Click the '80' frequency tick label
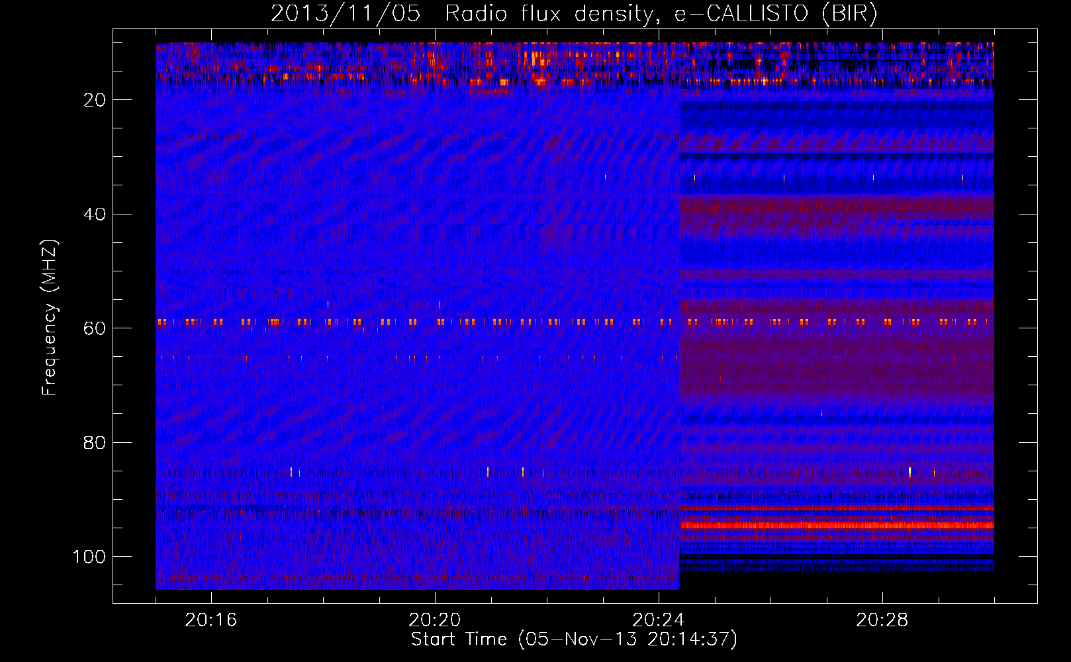Screen dimensions: 1071x662 point(95,443)
